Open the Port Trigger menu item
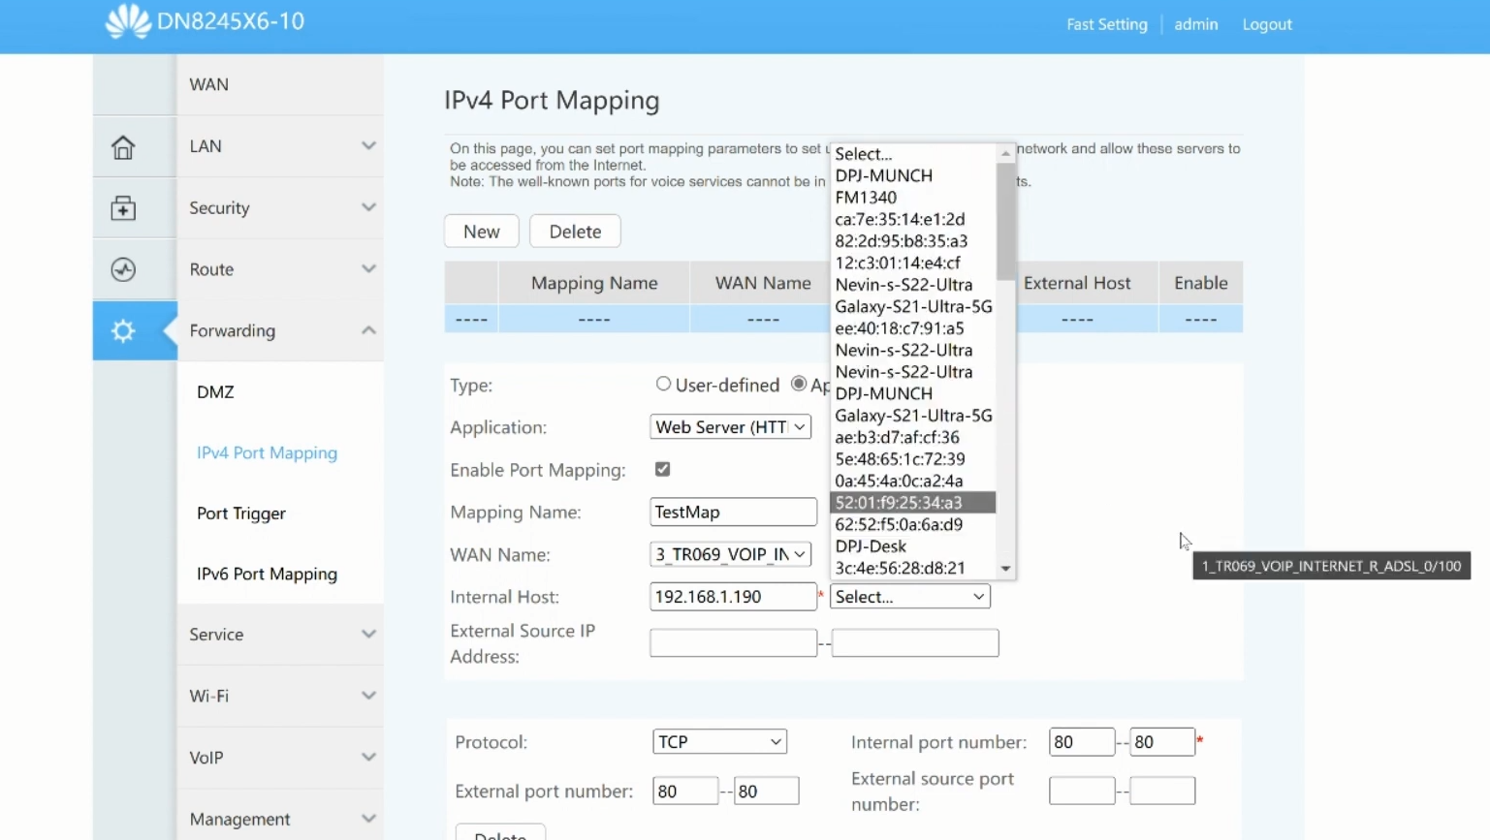This screenshot has height=840, width=1490. [241, 513]
